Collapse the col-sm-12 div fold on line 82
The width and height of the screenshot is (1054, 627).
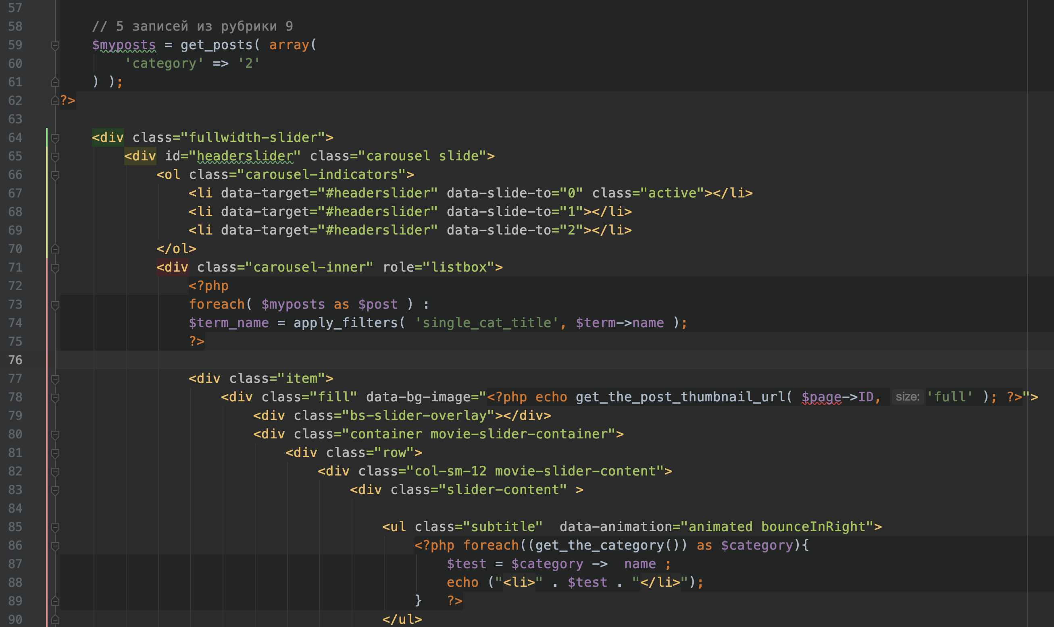pos(55,471)
